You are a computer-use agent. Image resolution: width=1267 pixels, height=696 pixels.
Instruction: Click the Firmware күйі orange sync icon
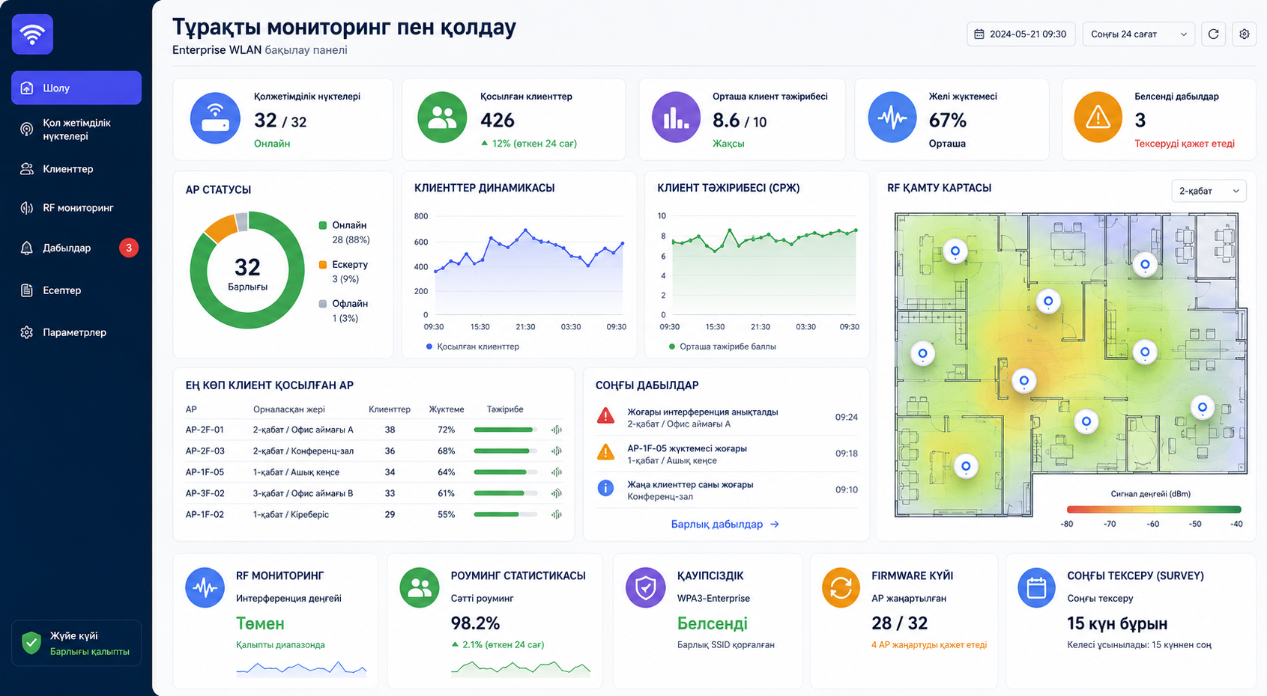pos(841,587)
